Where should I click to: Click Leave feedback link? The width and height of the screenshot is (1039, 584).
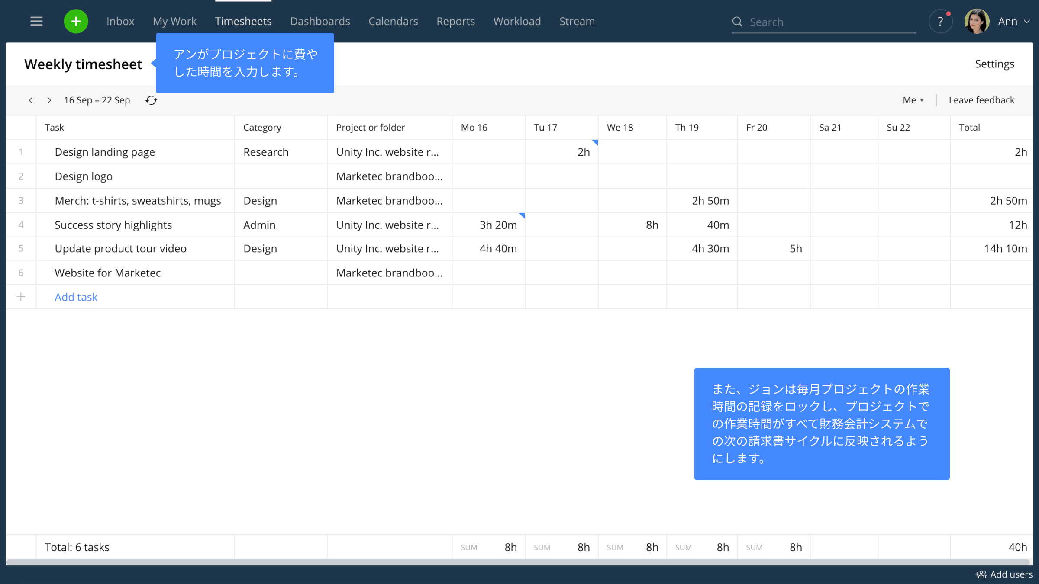tap(981, 100)
